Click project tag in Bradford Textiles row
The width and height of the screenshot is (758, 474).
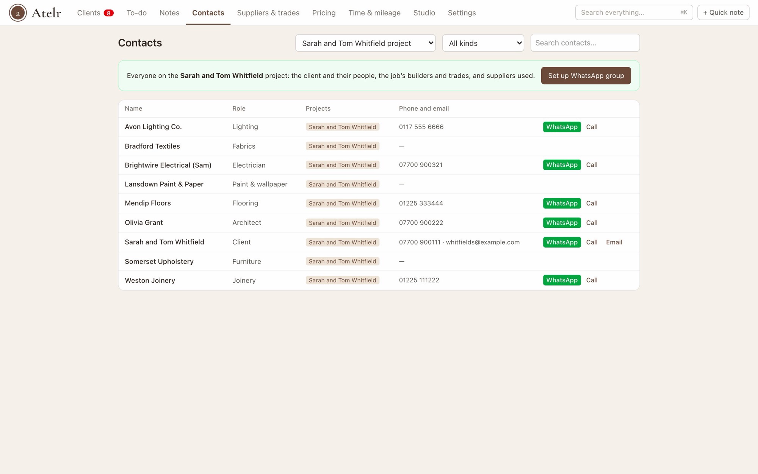click(x=342, y=146)
